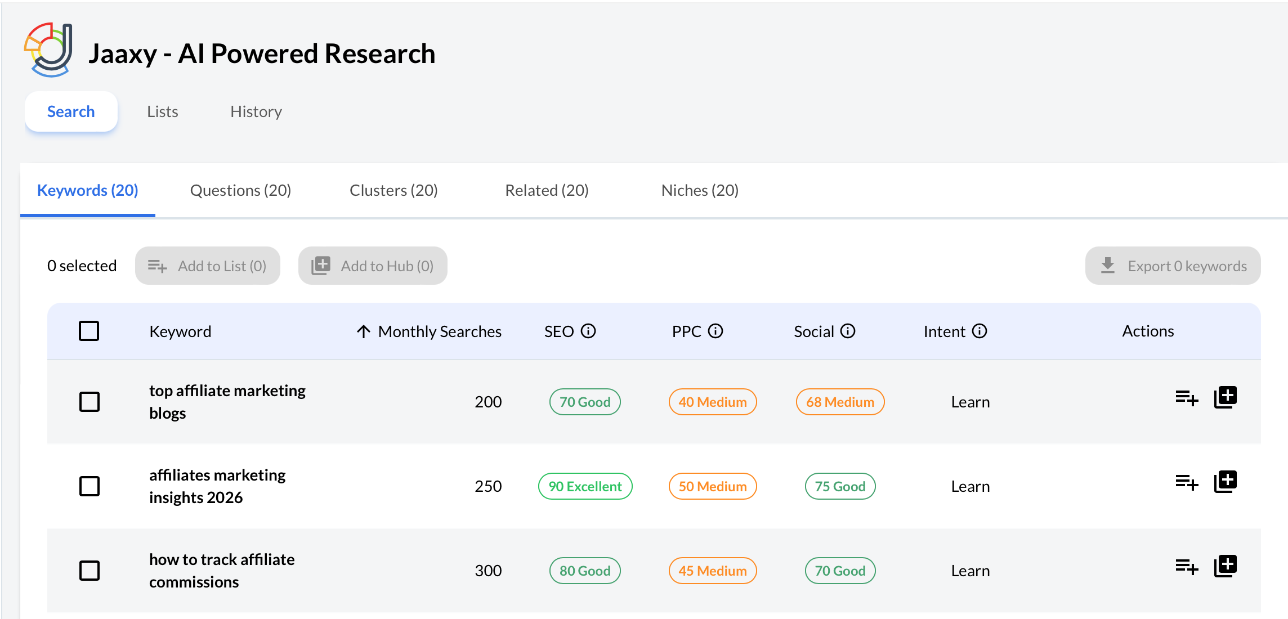This screenshot has height=619, width=1288.
Task: Sort by Monthly Searches arrow
Action: point(364,331)
